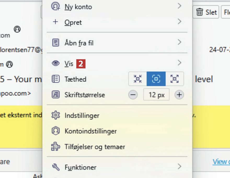
Task: Expand the Ny konto submenu arrow
Action: click(179, 6)
